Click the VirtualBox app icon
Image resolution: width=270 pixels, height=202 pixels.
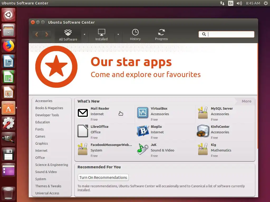143,113
